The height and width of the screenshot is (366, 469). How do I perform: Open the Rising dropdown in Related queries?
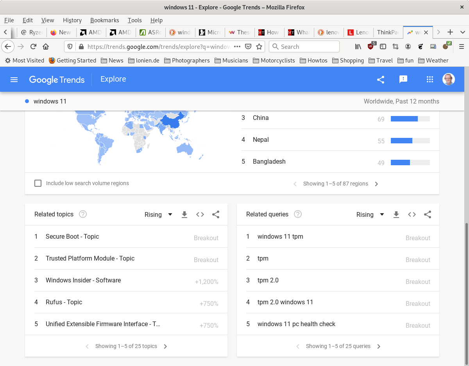pos(370,214)
